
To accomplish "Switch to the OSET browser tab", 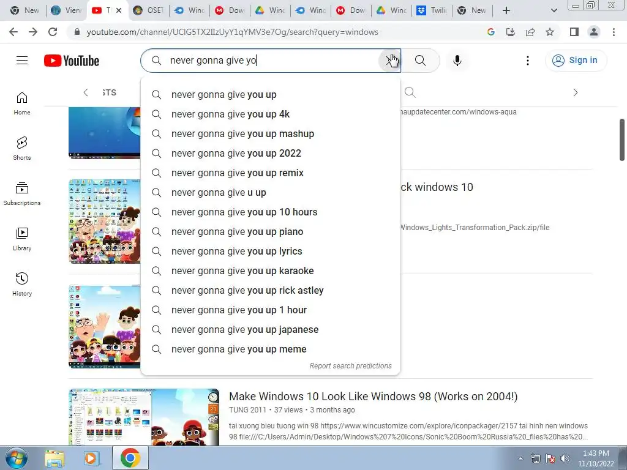I will (x=149, y=10).
